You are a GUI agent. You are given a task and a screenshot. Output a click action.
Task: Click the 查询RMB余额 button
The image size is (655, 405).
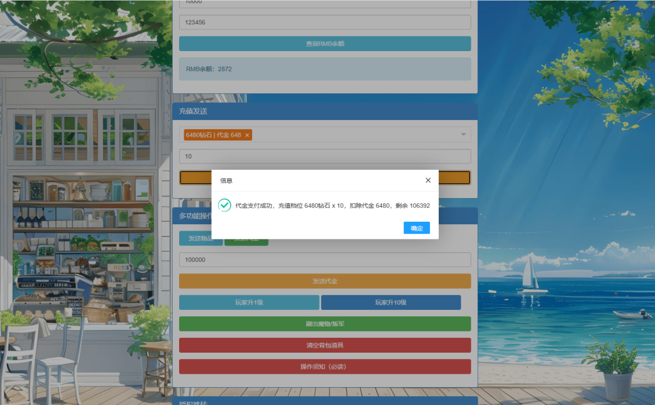coord(325,44)
